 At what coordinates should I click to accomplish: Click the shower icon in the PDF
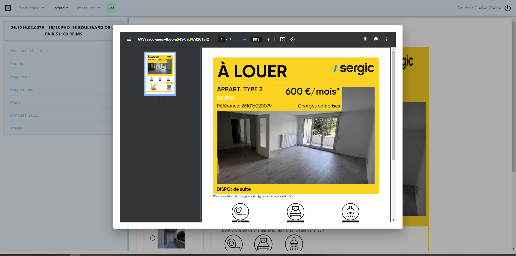pos(350,212)
